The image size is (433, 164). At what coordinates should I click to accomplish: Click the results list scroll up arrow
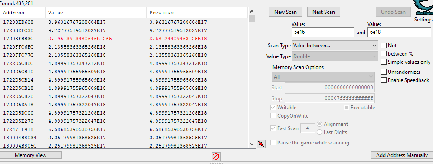tap(252, 11)
